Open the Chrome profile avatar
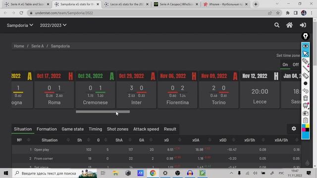Screen dimensions: 317x178 pos(304,13)
